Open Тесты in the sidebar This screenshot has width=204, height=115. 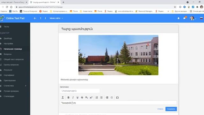click(6, 27)
